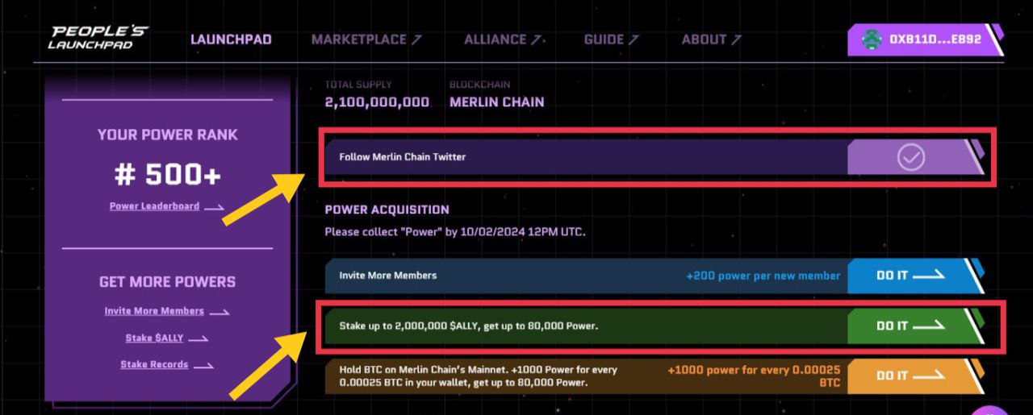Open the Launchpad tab
The width and height of the screenshot is (1033, 415).
coord(231,39)
